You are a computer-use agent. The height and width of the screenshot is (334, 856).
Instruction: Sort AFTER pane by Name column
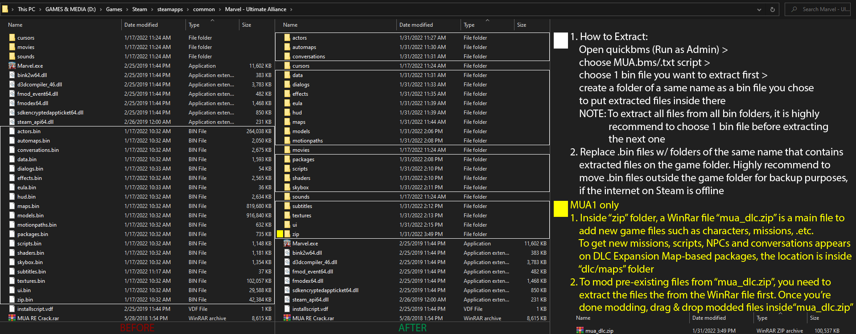click(290, 25)
